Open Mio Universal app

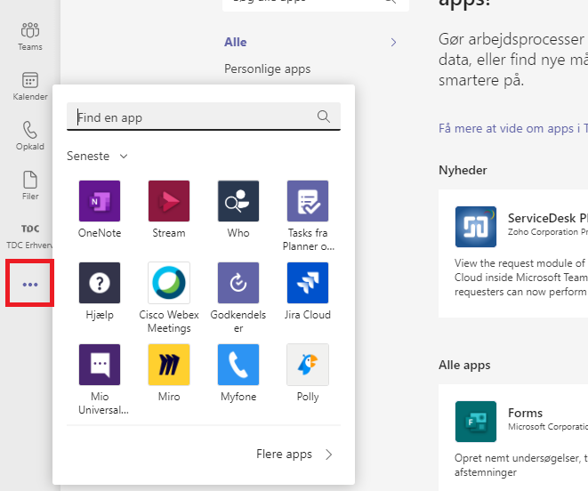pos(101,380)
